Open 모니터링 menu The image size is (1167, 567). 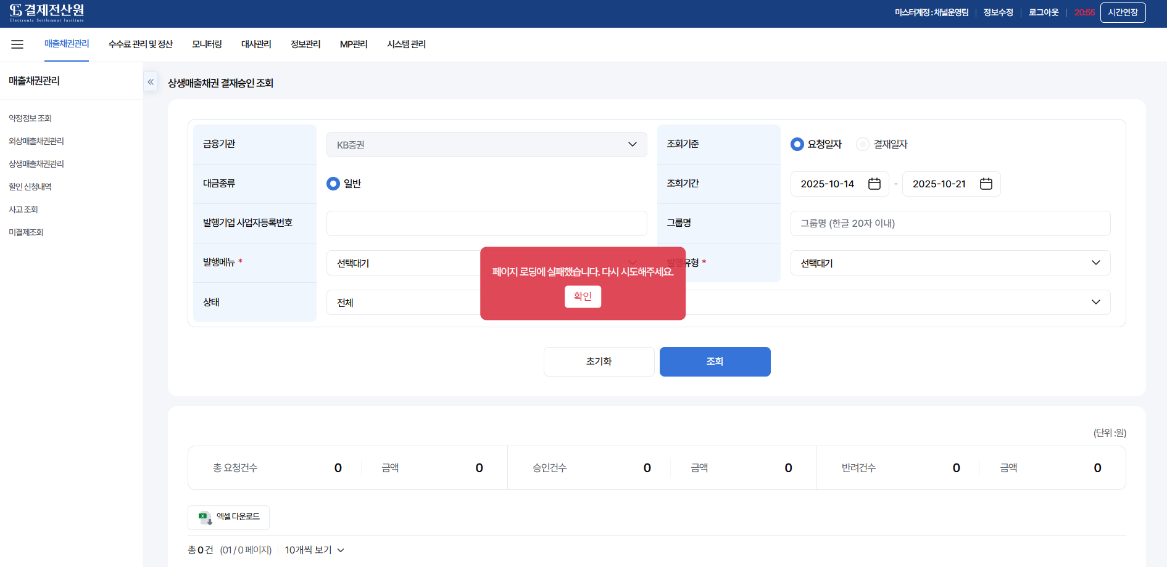[x=207, y=44]
